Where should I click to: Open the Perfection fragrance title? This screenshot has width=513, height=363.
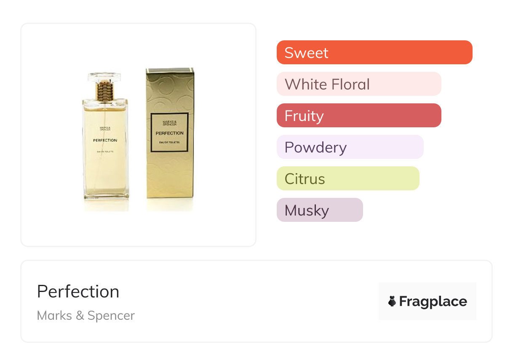pos(78,292)
